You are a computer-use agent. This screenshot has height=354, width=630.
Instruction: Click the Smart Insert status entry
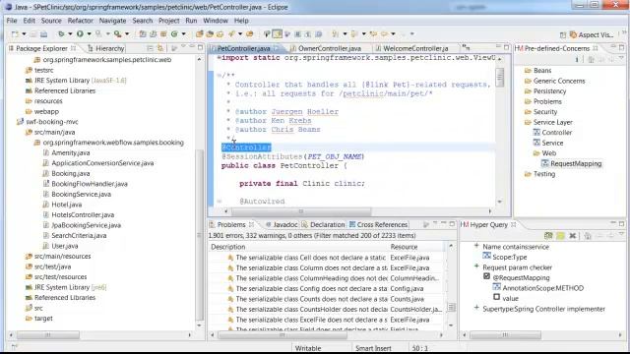click(373, 348)
